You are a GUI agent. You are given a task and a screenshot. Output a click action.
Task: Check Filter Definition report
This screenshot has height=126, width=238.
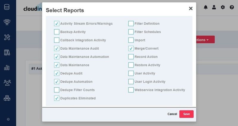tap(131, 23)
